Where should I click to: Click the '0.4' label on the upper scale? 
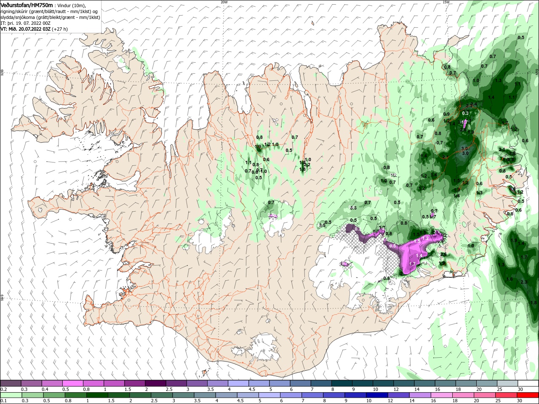tap(45, 389)
